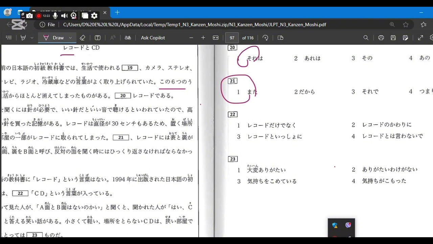
Task: Click answer option 気持ちがこもった
Action: (384, 181)
